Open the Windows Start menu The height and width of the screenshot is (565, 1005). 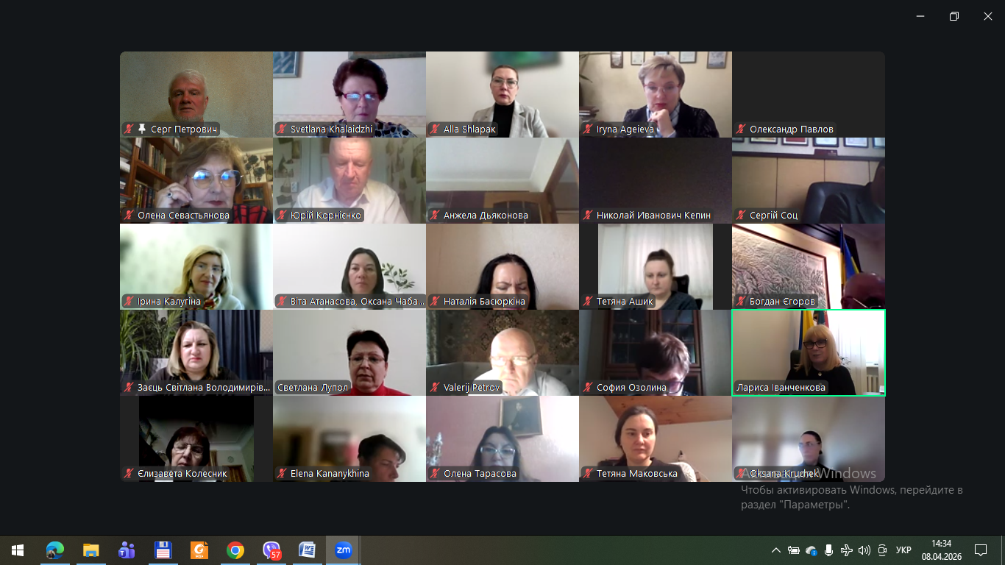tap(18, 550)
